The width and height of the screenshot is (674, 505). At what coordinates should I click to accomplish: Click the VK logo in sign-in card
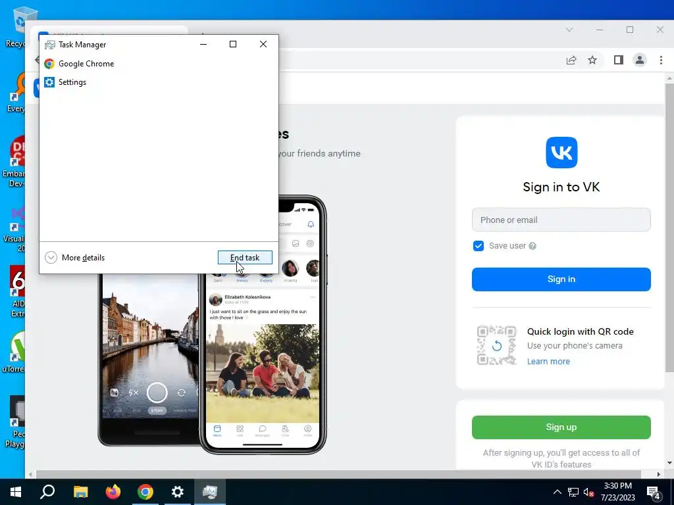[561, 153]
